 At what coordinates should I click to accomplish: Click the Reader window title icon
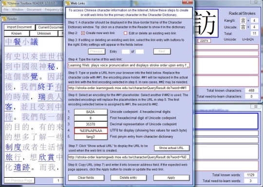4,19
